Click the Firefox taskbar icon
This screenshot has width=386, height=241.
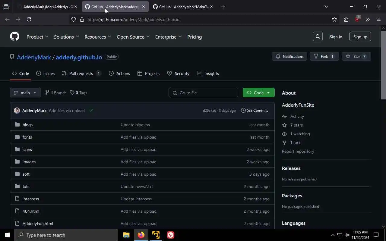click(141, 235)
